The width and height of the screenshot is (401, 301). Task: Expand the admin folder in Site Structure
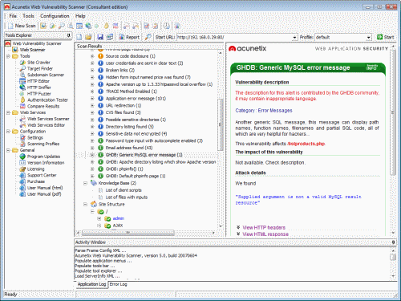click(x=99, y=218)
